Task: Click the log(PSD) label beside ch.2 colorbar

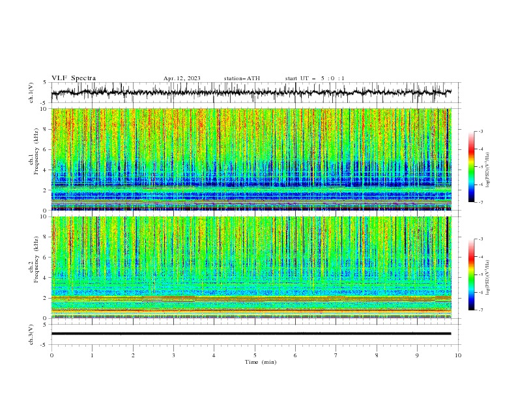Action: 487,278
